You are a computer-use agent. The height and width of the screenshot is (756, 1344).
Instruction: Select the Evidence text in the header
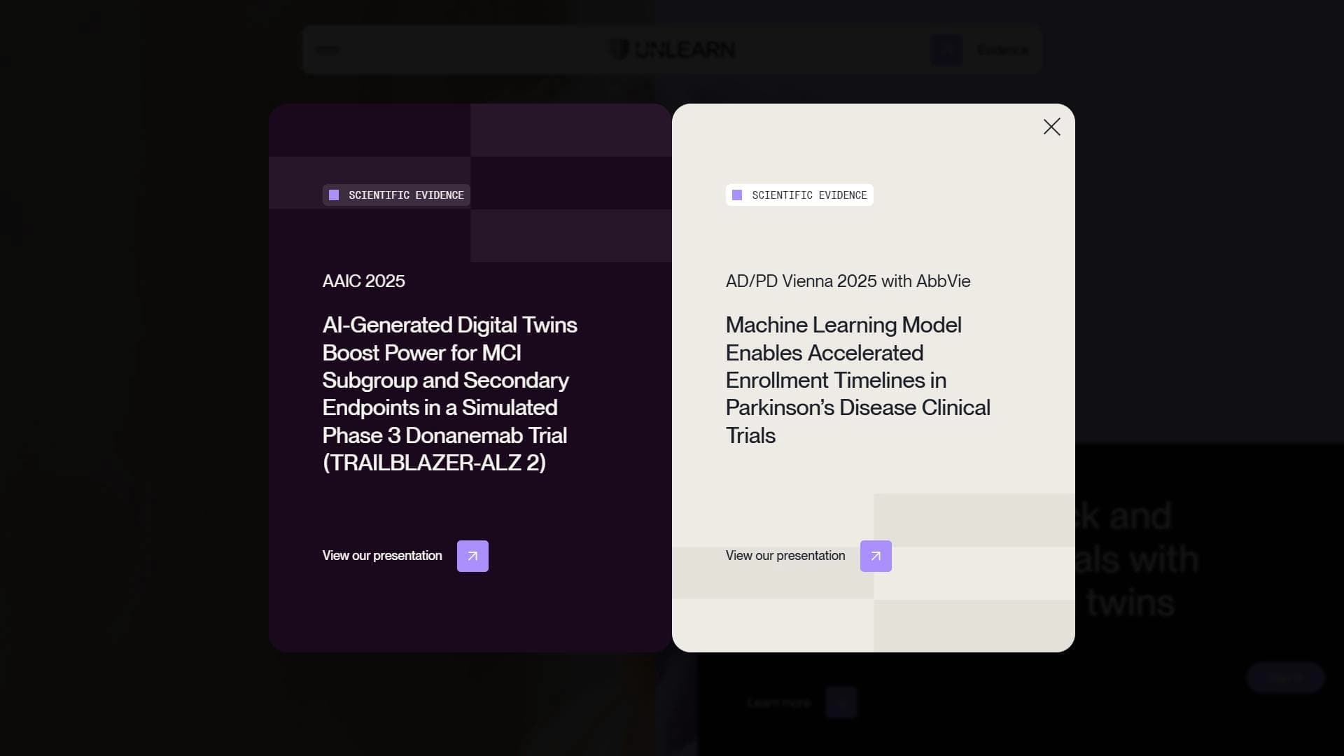pos(1002,50)
